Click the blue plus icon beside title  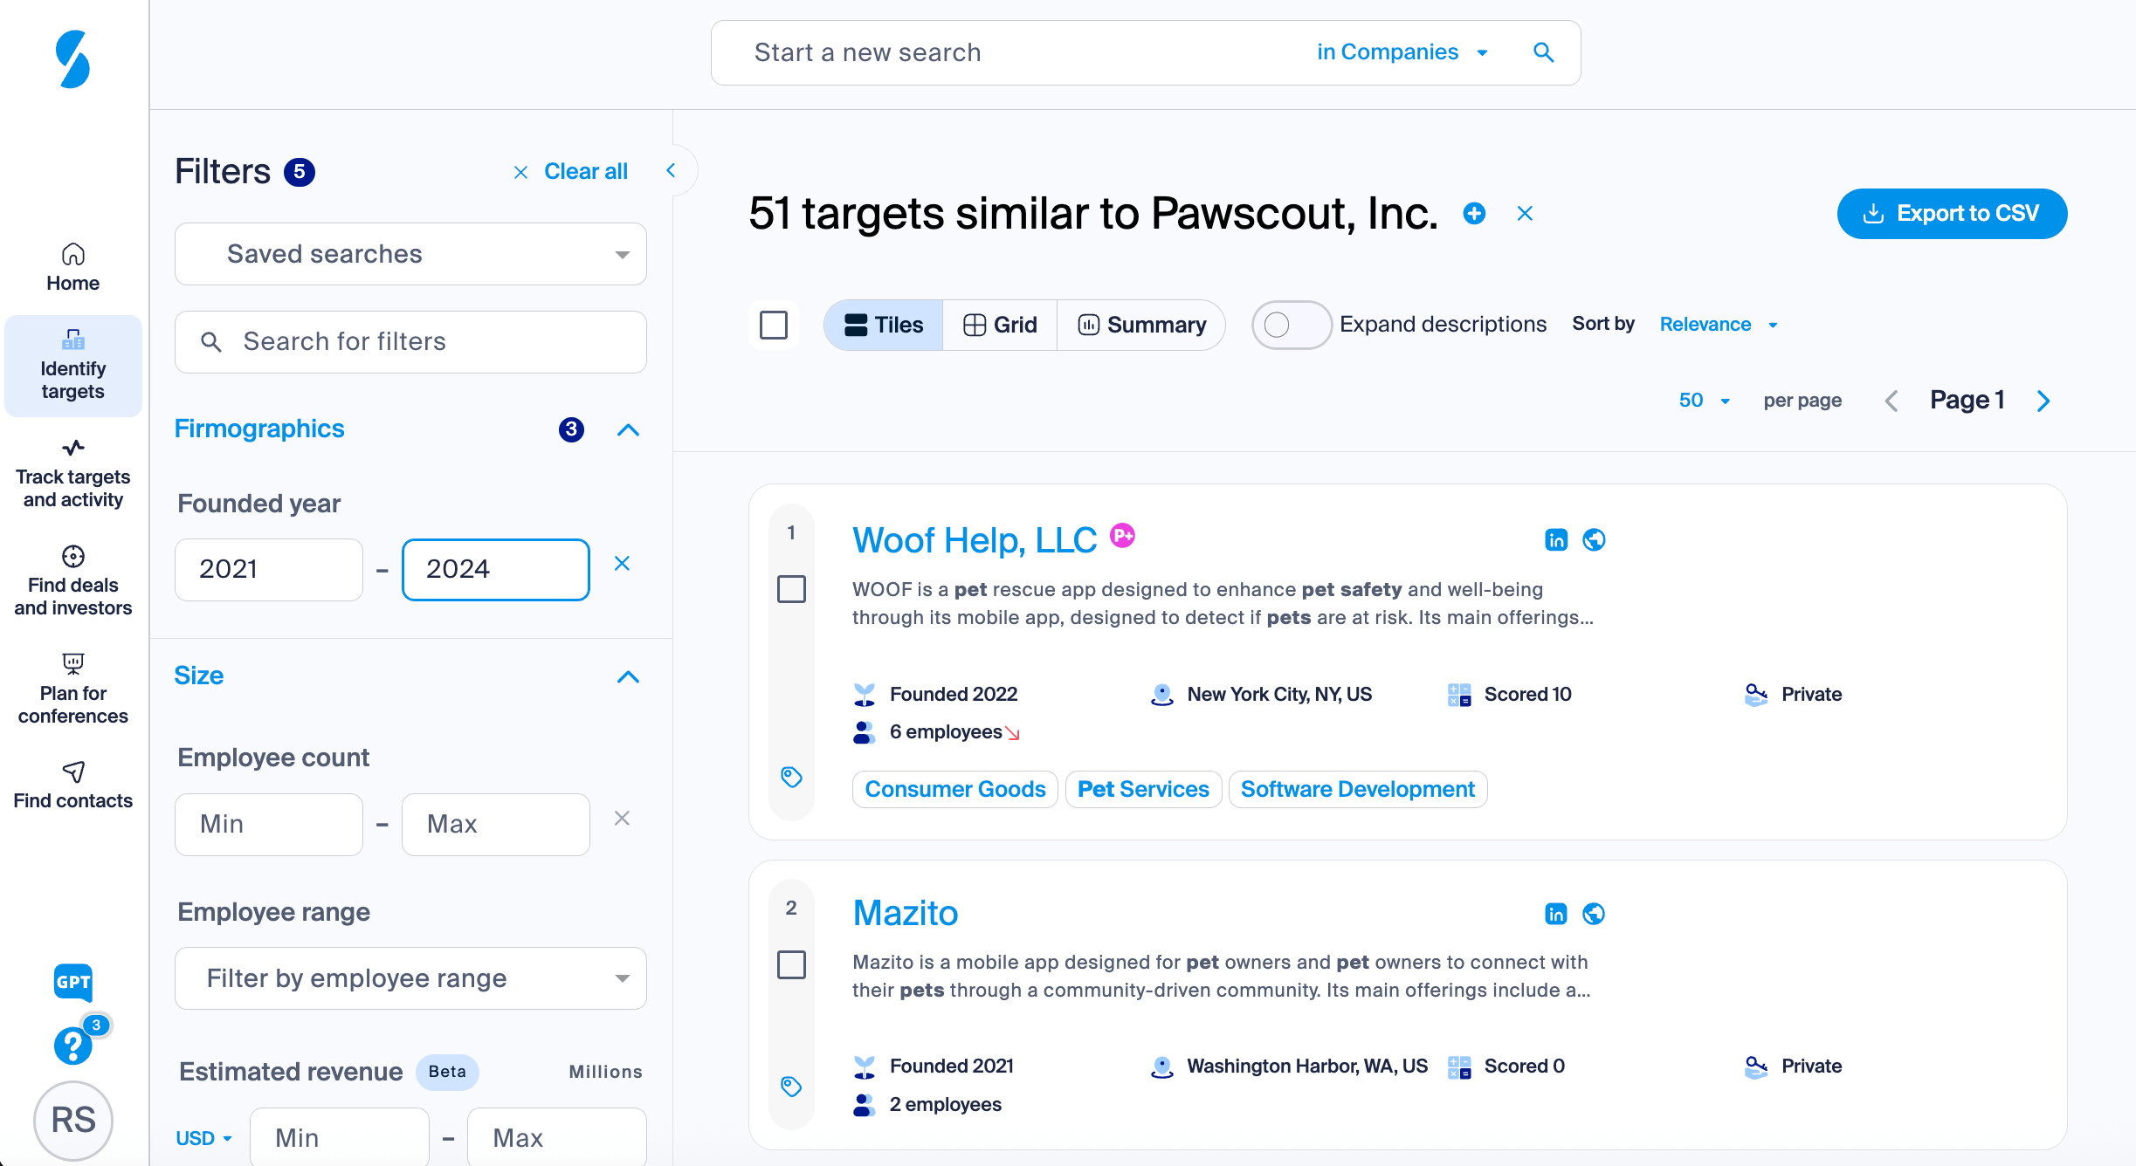[x=1474, y=214]
